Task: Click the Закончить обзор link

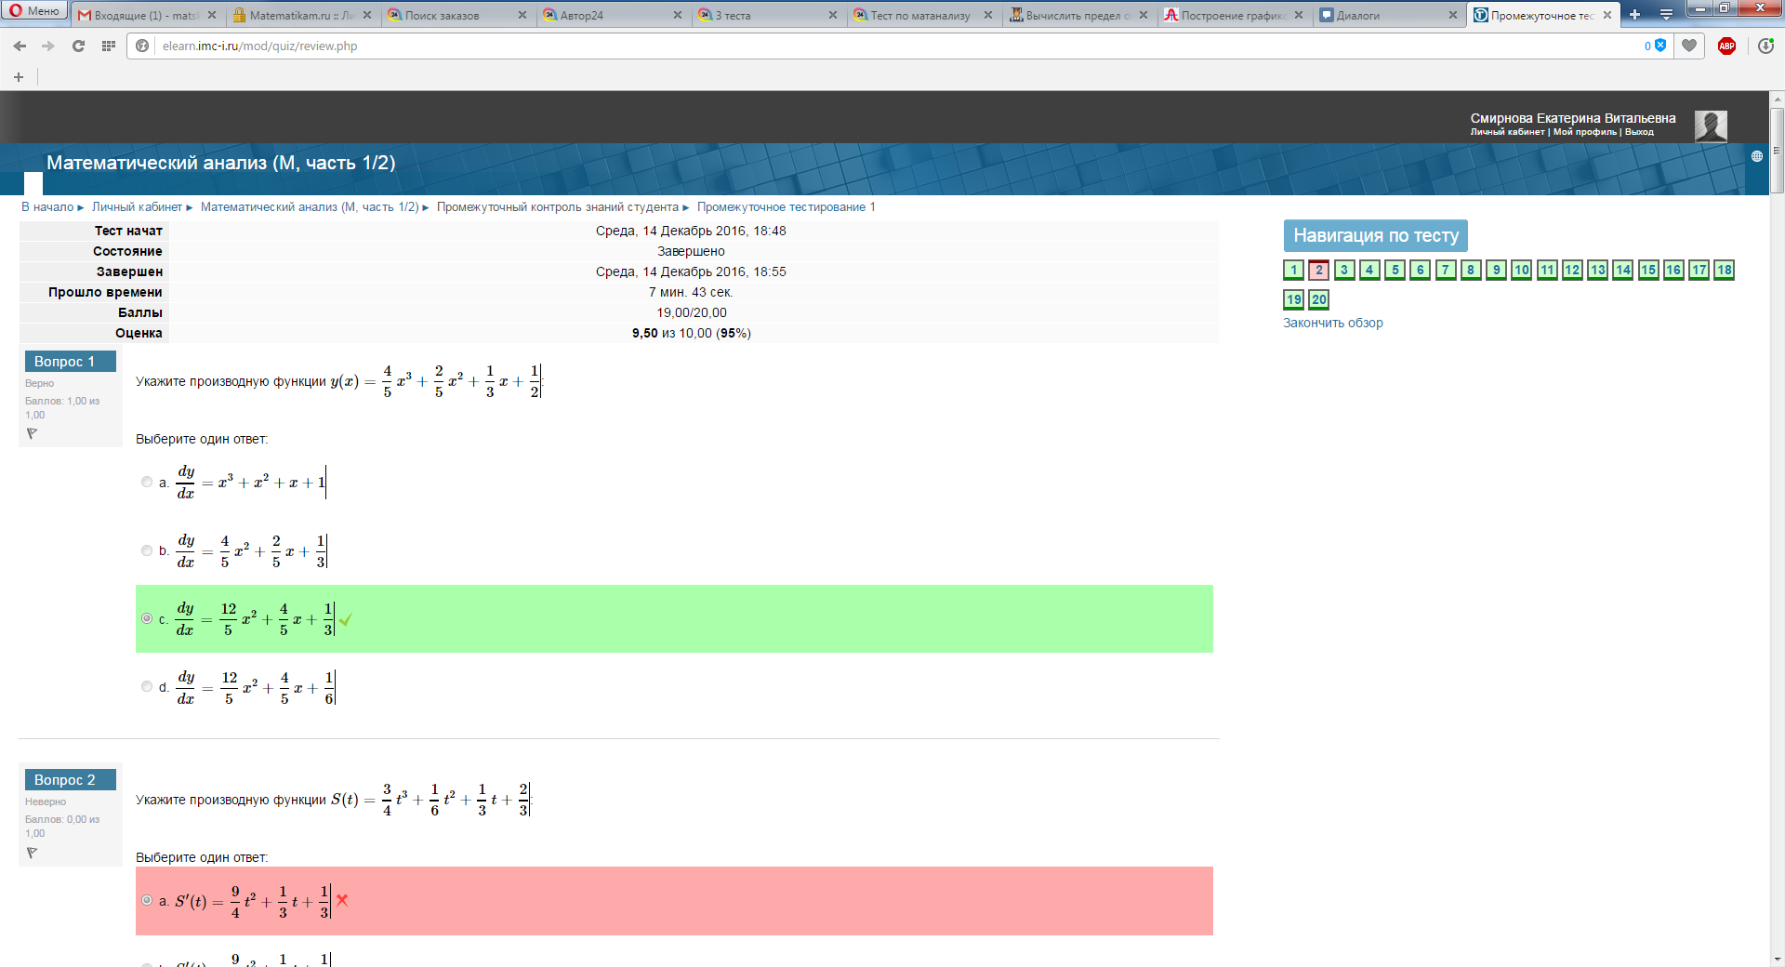Action: pyautogui.click(x=1332, y=323)
